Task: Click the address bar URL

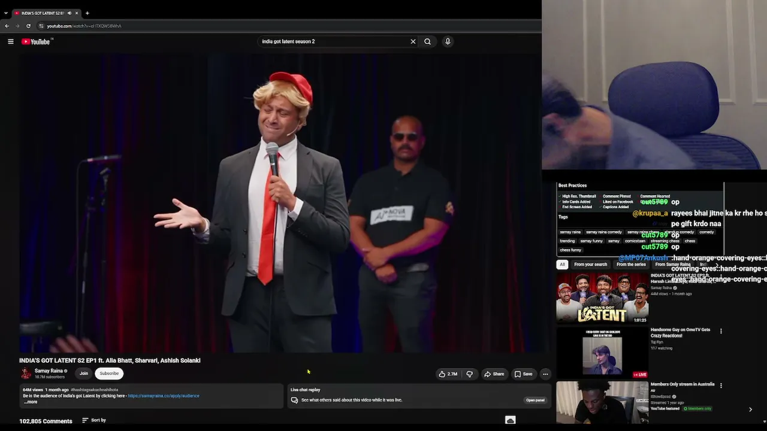Action: click(84, 26)
